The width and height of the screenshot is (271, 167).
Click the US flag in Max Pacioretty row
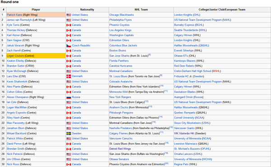(69, 123)
